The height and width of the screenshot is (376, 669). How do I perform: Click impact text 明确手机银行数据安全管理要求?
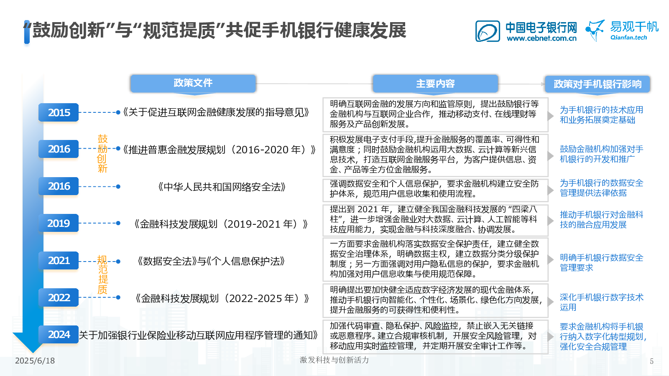(x=601, y=263)
